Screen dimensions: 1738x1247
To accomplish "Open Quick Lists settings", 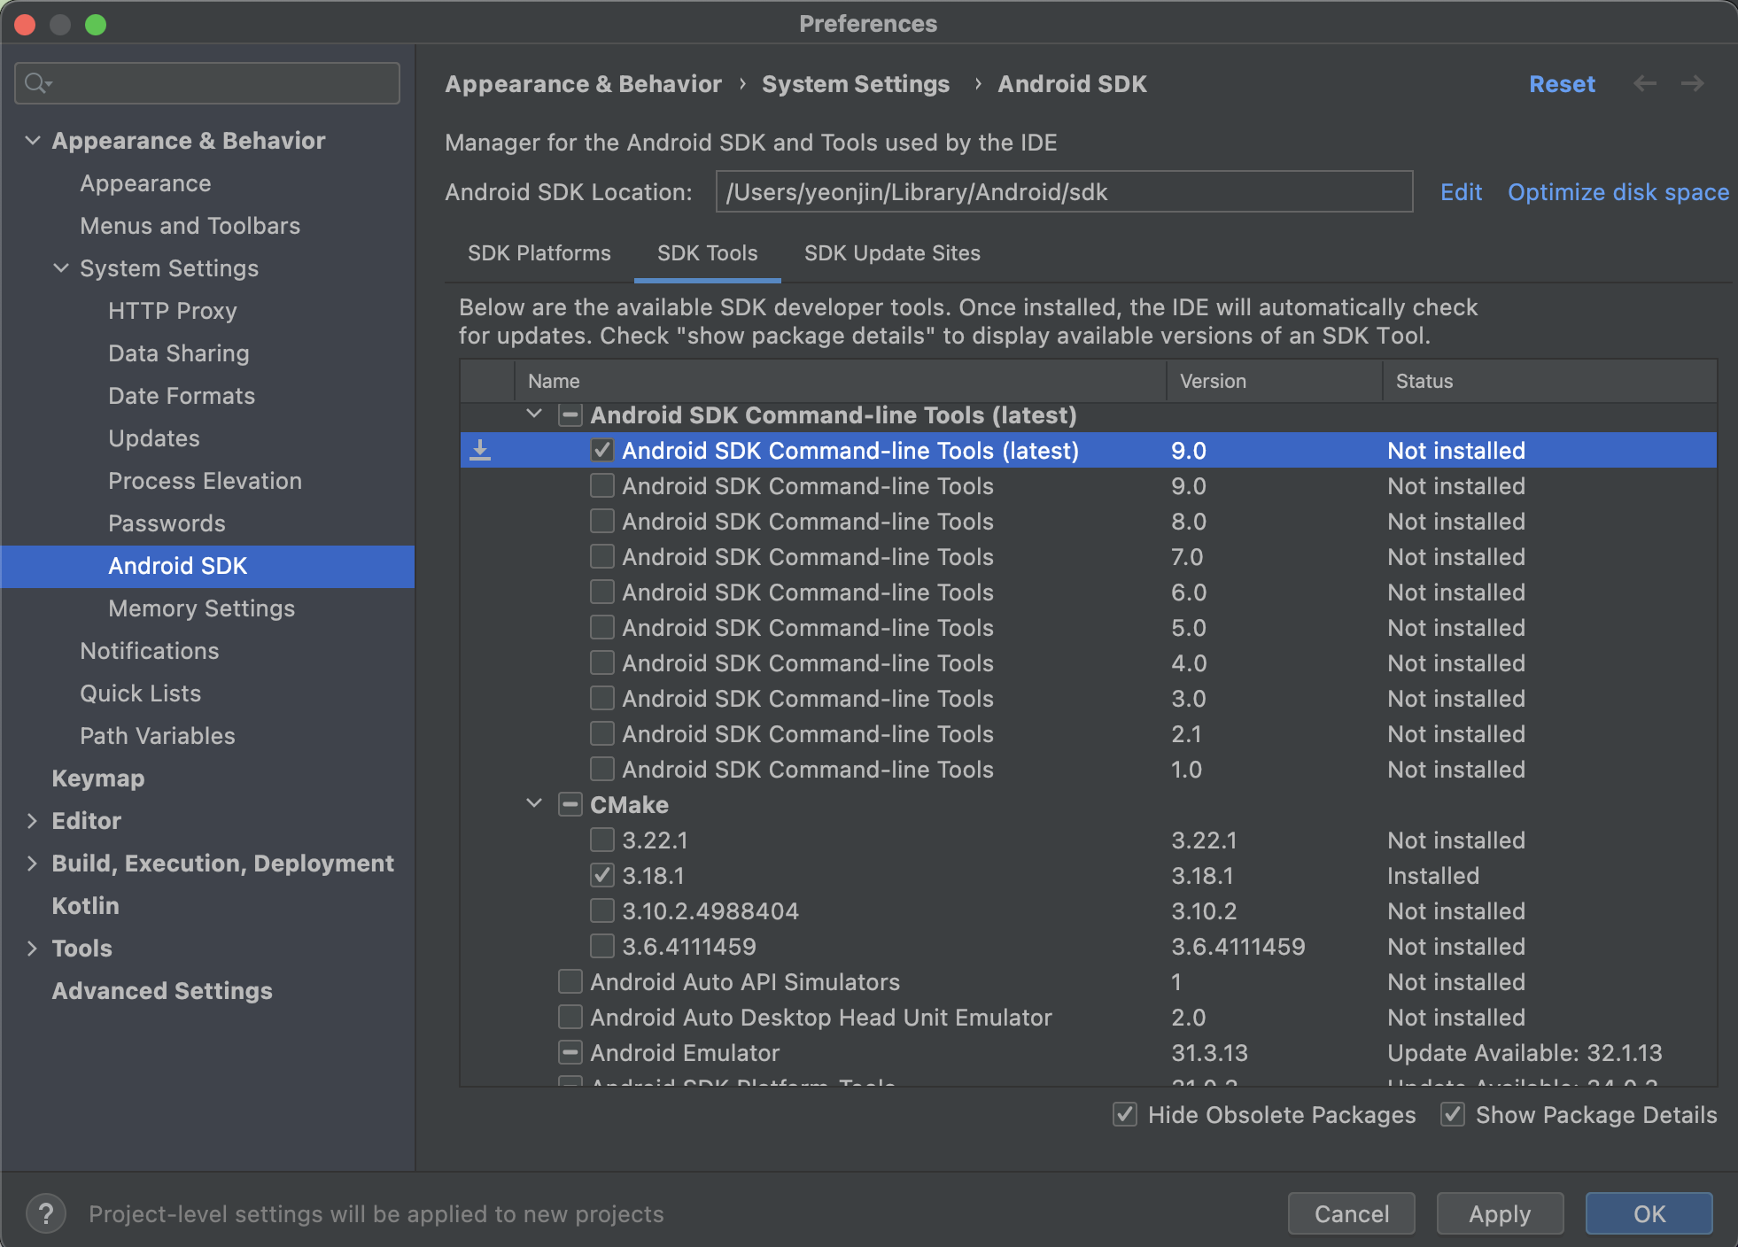I will (140, 693).
